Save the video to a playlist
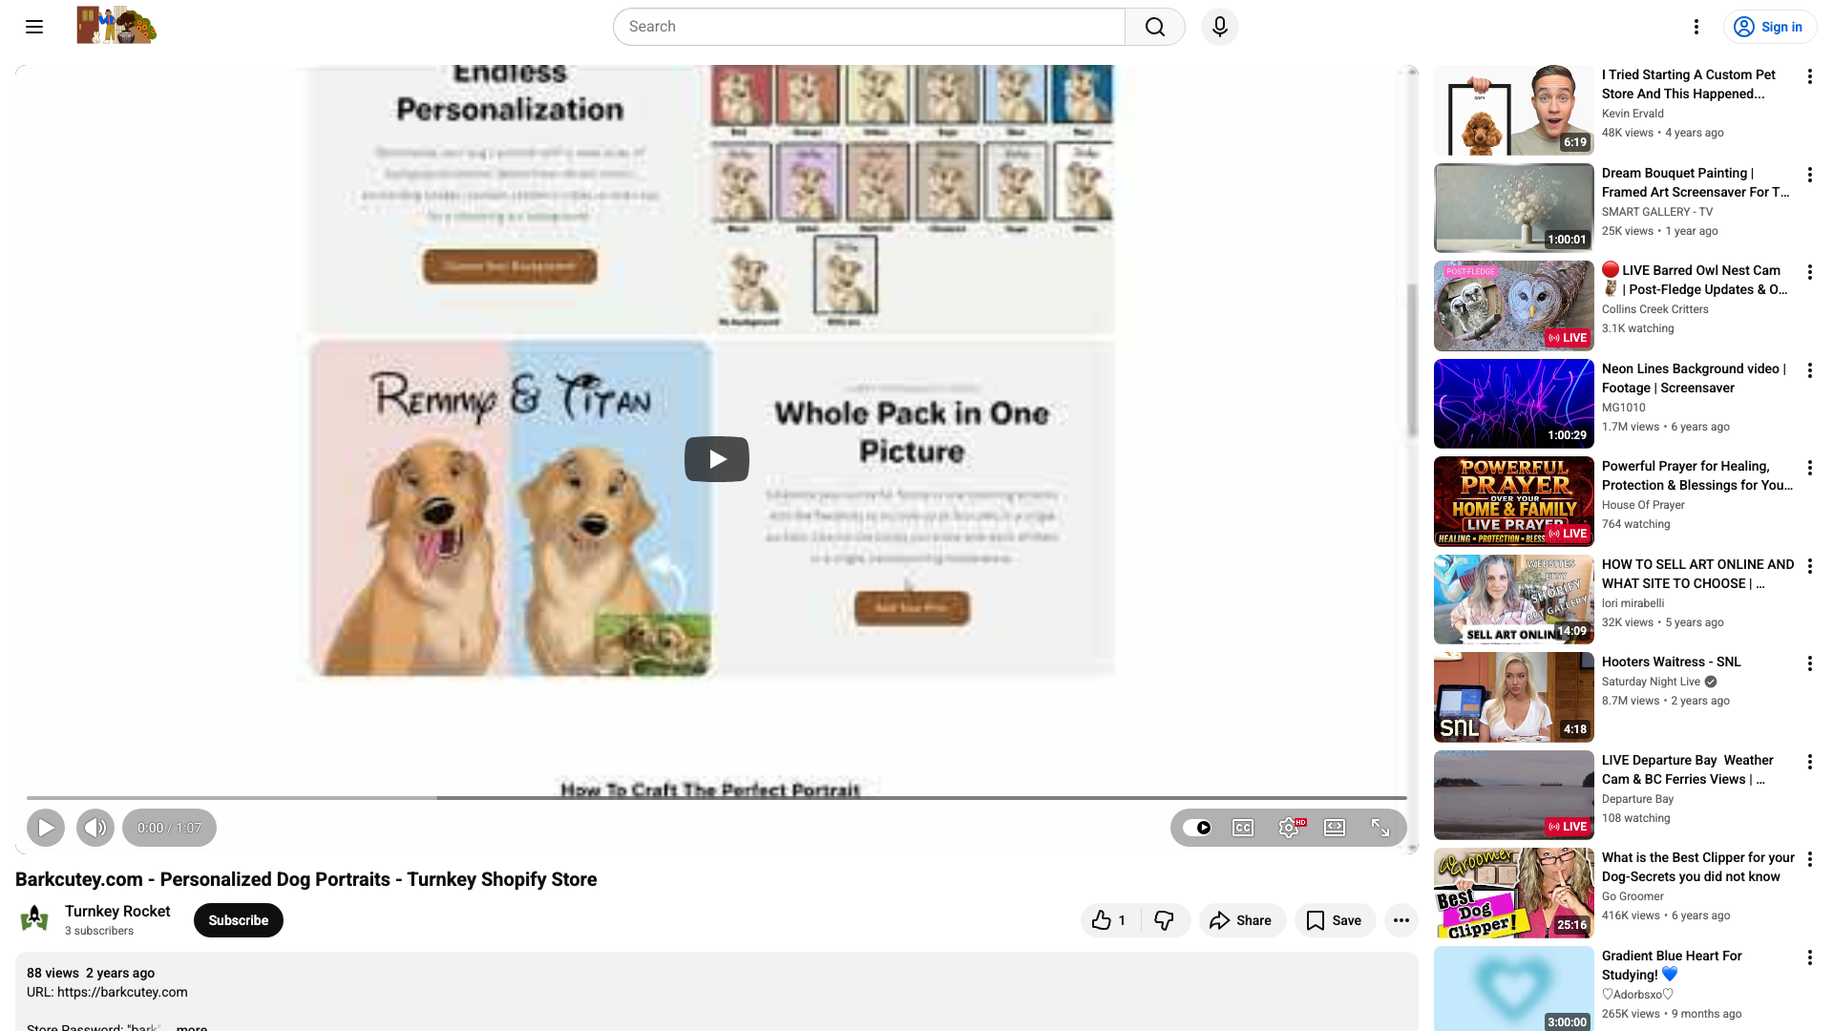This screenshot has width=1833, height=1031. pyautogui.click(x=1335, y=920)
